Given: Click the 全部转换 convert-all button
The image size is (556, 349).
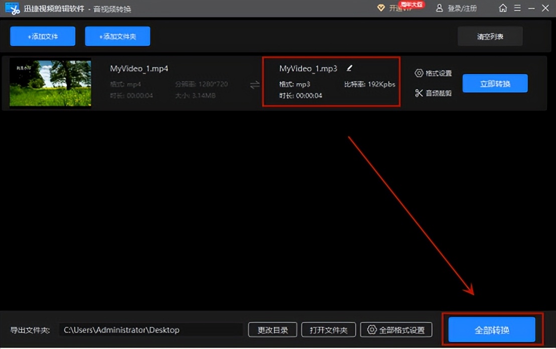Looking at the screenshot, I should 492,329.
